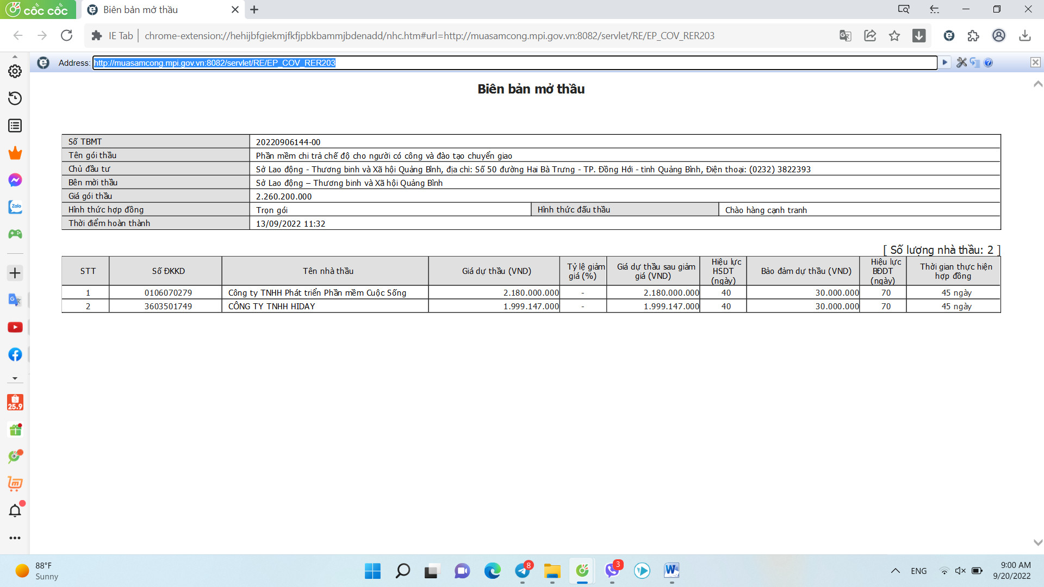Expand hidden sidebar apps arrow
1044x587 pixels.
point(15,378)
